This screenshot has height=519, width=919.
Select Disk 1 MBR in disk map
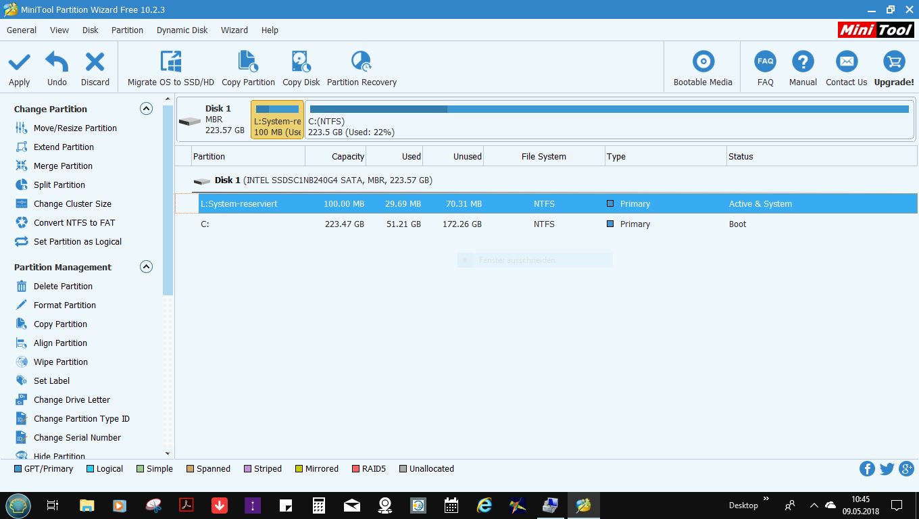[x=213, y=120]
